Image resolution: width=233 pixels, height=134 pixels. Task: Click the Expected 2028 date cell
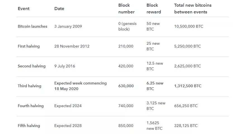click(x=68, y=126)
